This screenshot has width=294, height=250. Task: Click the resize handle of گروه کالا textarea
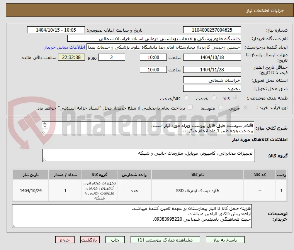(44, 160)
